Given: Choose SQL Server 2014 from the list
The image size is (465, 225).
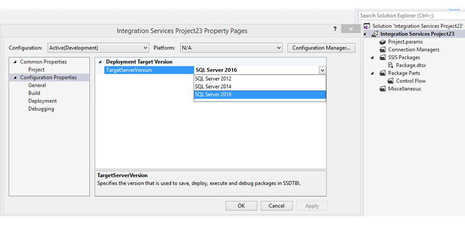Looking at the screenshot, I should coord(260,87).
